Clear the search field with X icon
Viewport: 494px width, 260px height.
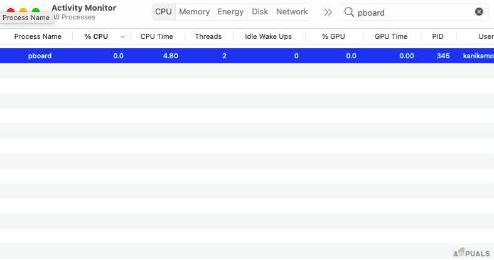click(x=479, y=12)
